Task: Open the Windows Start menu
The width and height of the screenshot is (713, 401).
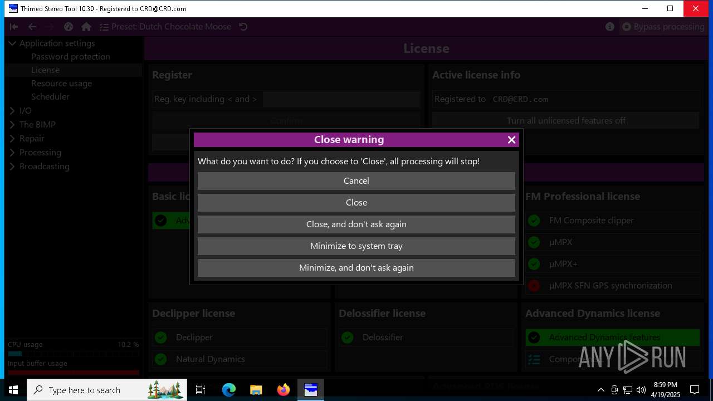Action: pyautogui.click(x=13, y=390)
